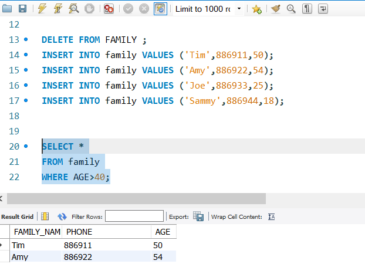Click INSERT line with 'Sammy'
This screenshot has height=274, width=365.
coord(163,101)
